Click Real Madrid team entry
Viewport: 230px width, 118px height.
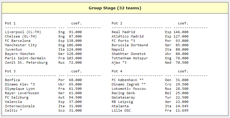[x=123, y=32]
